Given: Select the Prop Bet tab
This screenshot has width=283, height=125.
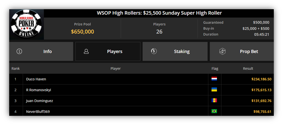Looking at the screenshot, I should coord(242,51).
